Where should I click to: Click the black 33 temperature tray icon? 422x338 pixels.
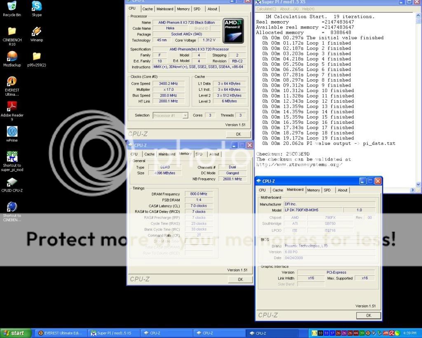[320, 333]
